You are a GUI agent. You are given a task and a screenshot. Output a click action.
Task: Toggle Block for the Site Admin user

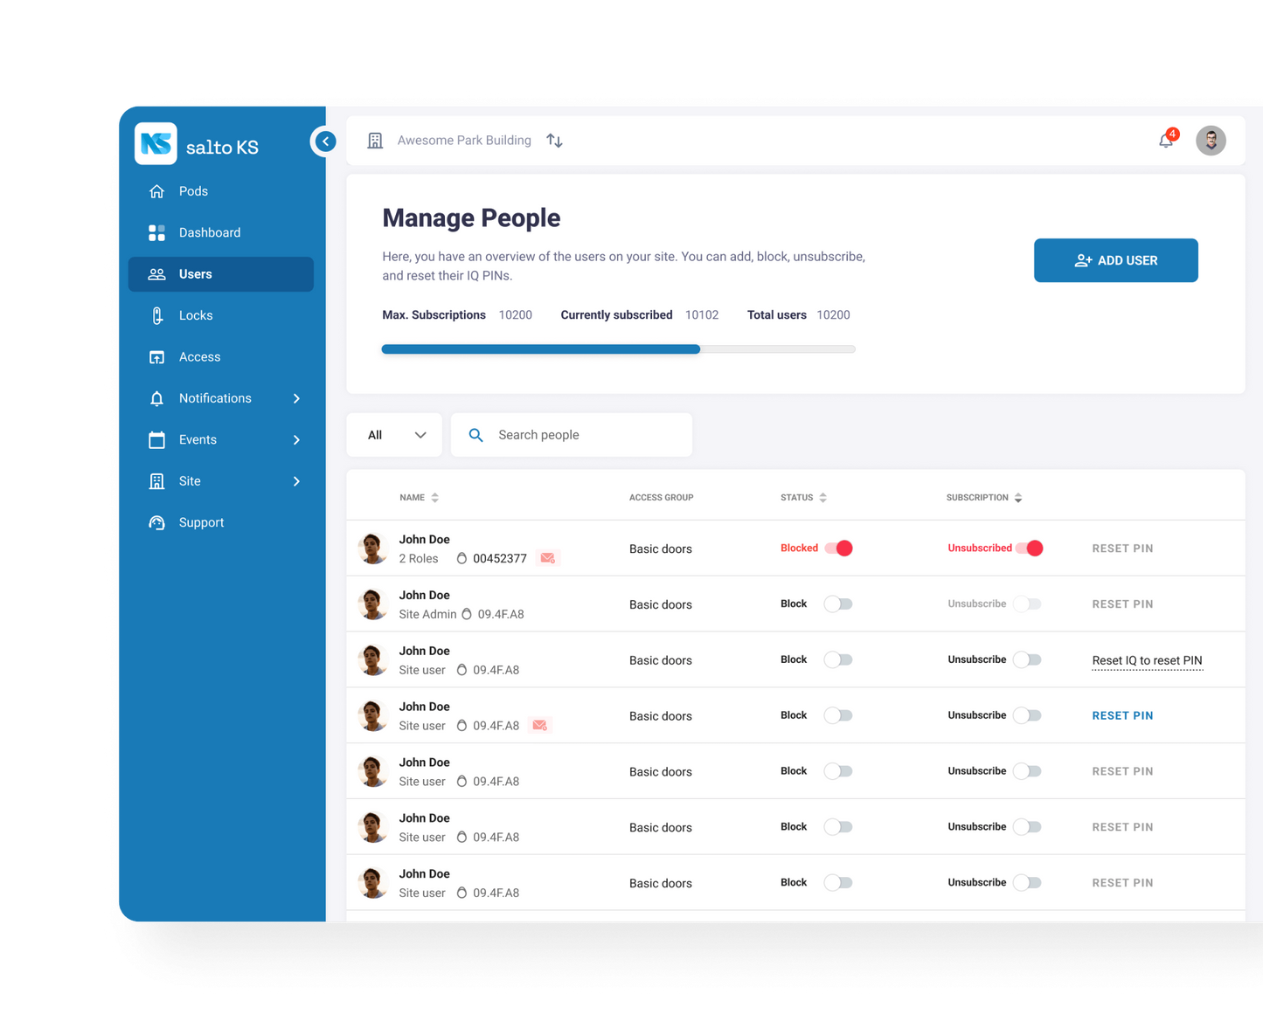(x=838, y=604)
